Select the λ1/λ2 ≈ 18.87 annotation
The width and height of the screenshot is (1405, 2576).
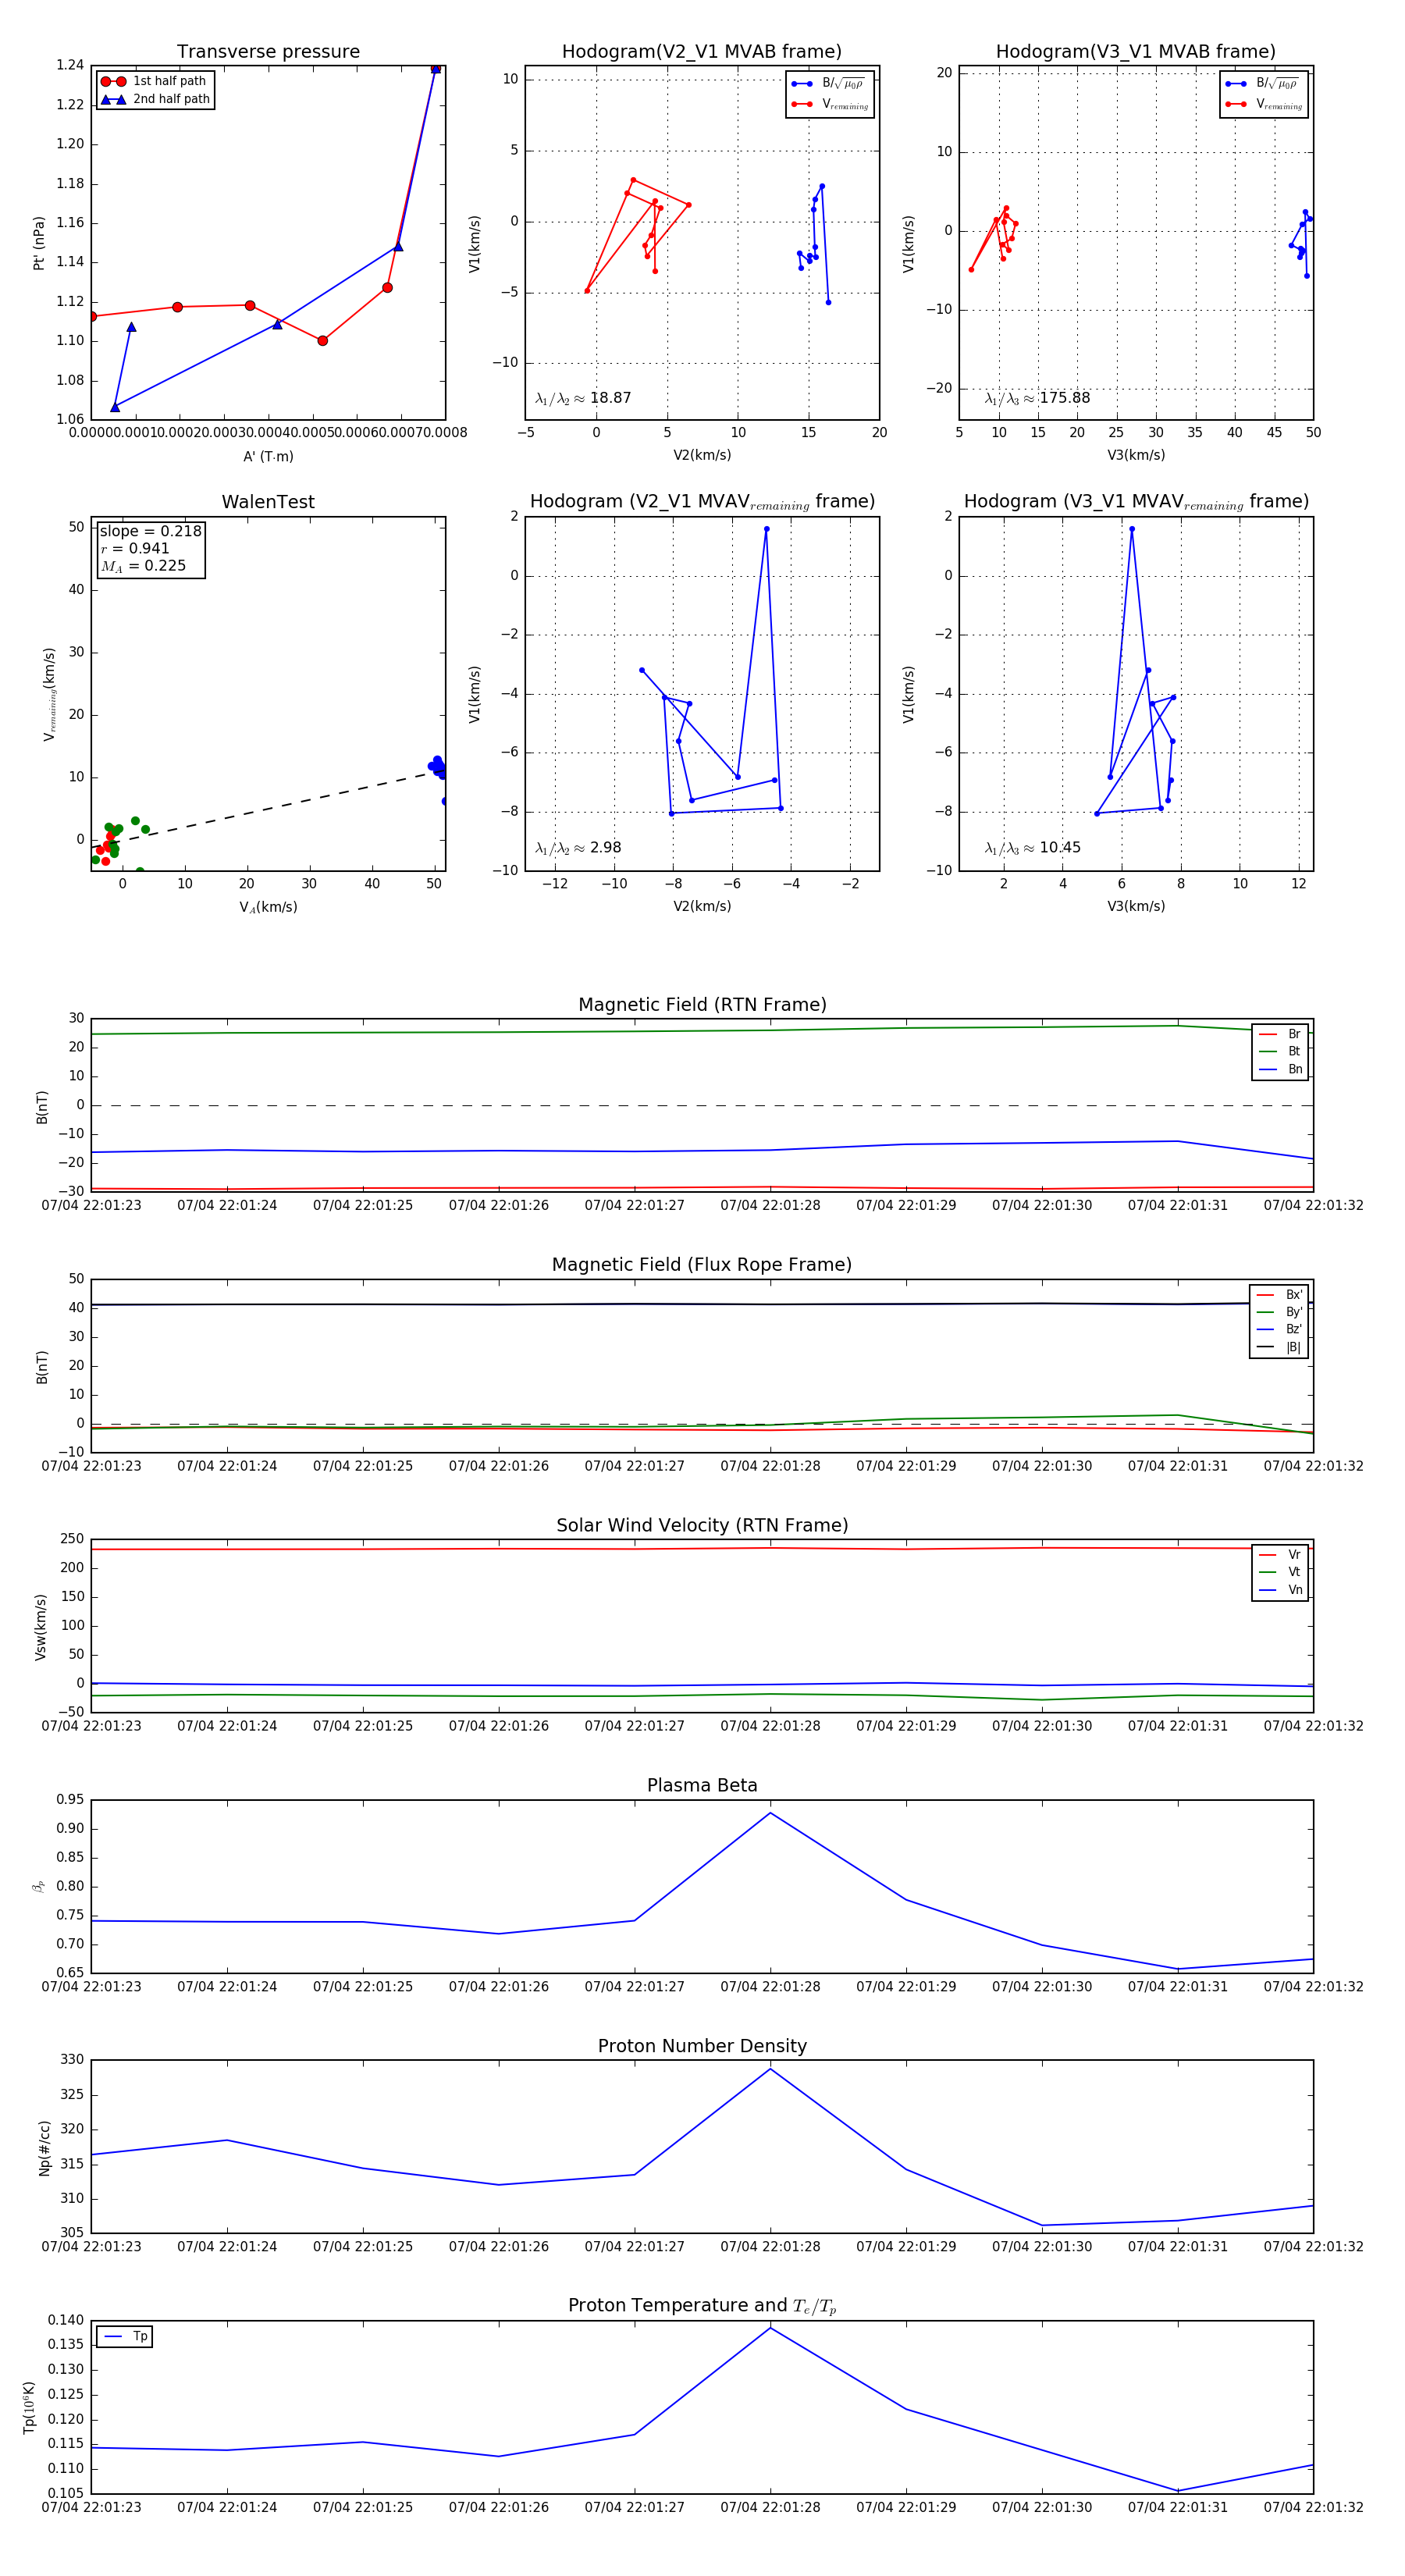pos(583,398)
